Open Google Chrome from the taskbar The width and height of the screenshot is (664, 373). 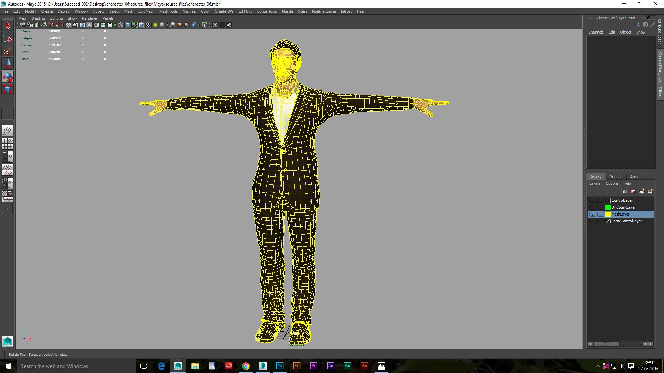point(246,366)
